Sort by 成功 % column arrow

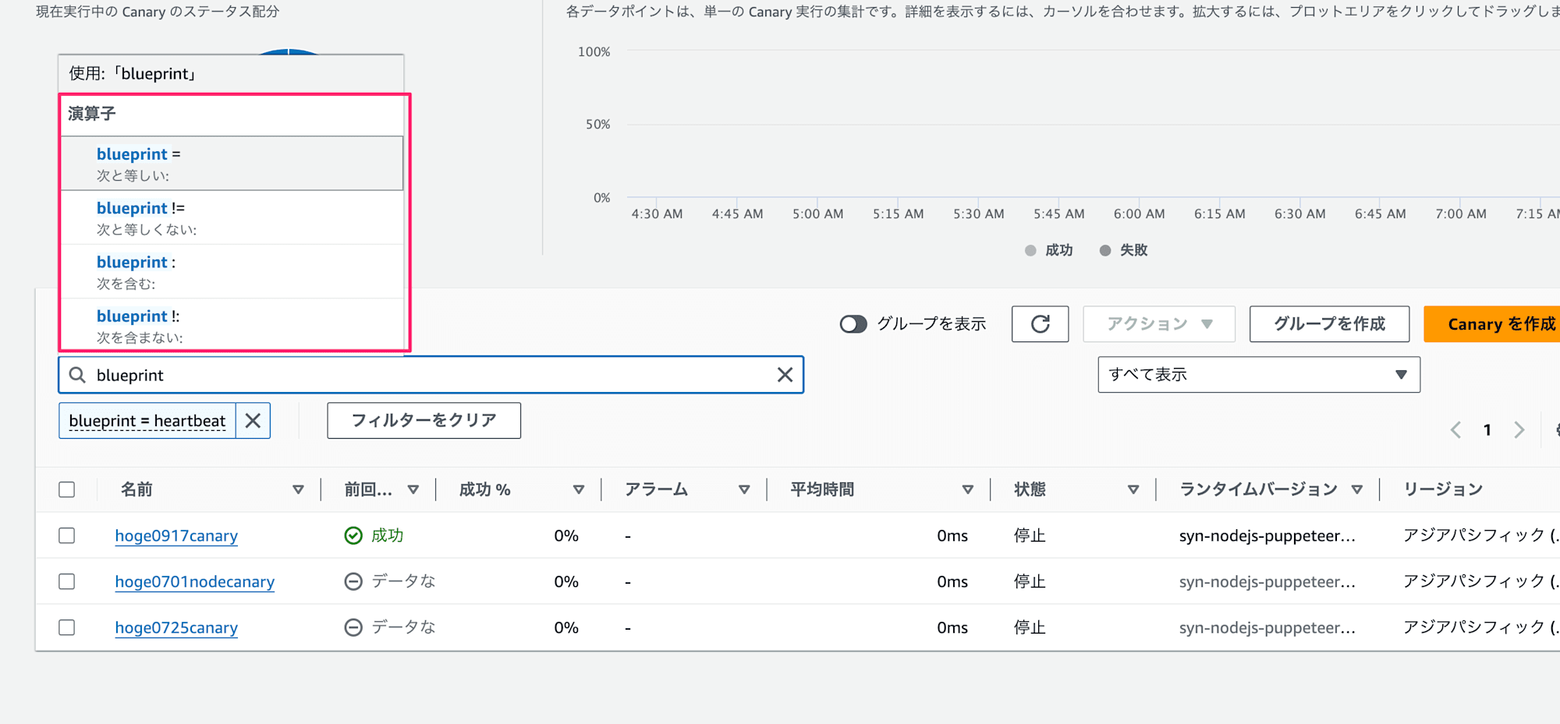click(579, 489)
